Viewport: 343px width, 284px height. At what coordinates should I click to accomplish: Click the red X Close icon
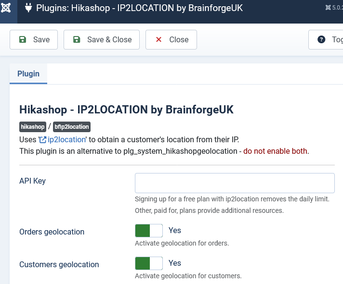(158, 39)
